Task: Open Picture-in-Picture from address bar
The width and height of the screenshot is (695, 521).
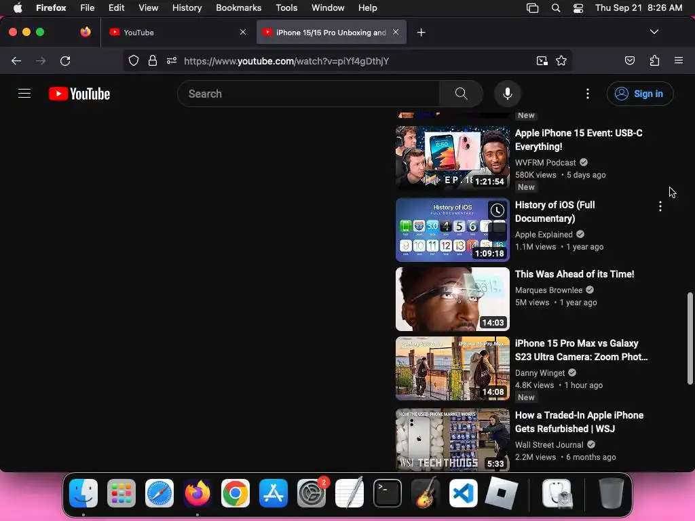Action: pyautogui.click(x=542, y=60)
